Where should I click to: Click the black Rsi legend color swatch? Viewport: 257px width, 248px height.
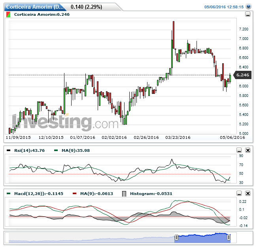coord(8,150)
